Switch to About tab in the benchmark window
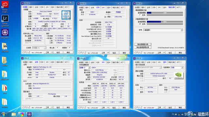 (178, 7)
